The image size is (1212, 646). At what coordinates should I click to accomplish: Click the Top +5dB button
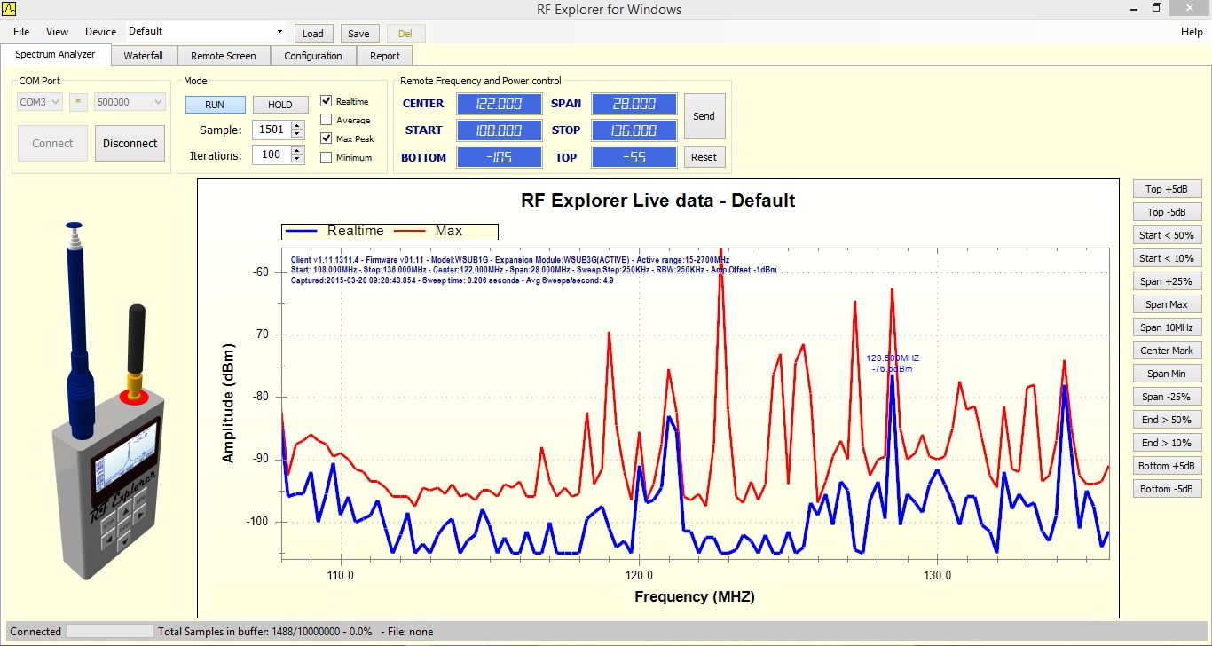(1167, 189)
